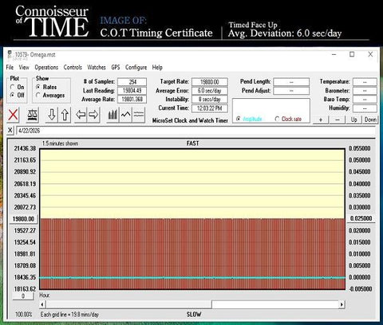Screen dimensions: 383x325
Task: Click the red X delete icon
Action: point(13,115)
